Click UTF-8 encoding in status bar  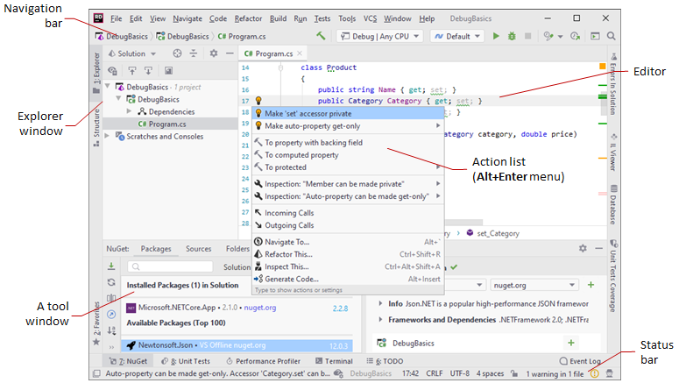click(x=459, y=373)
